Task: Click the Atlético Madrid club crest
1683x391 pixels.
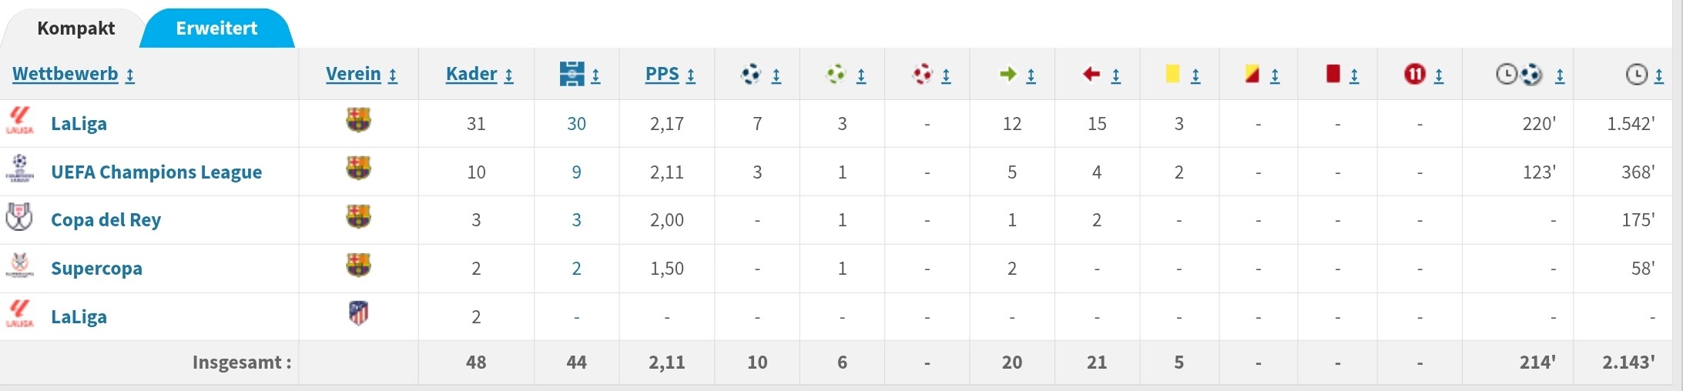Action: click(x=358, y=313)
